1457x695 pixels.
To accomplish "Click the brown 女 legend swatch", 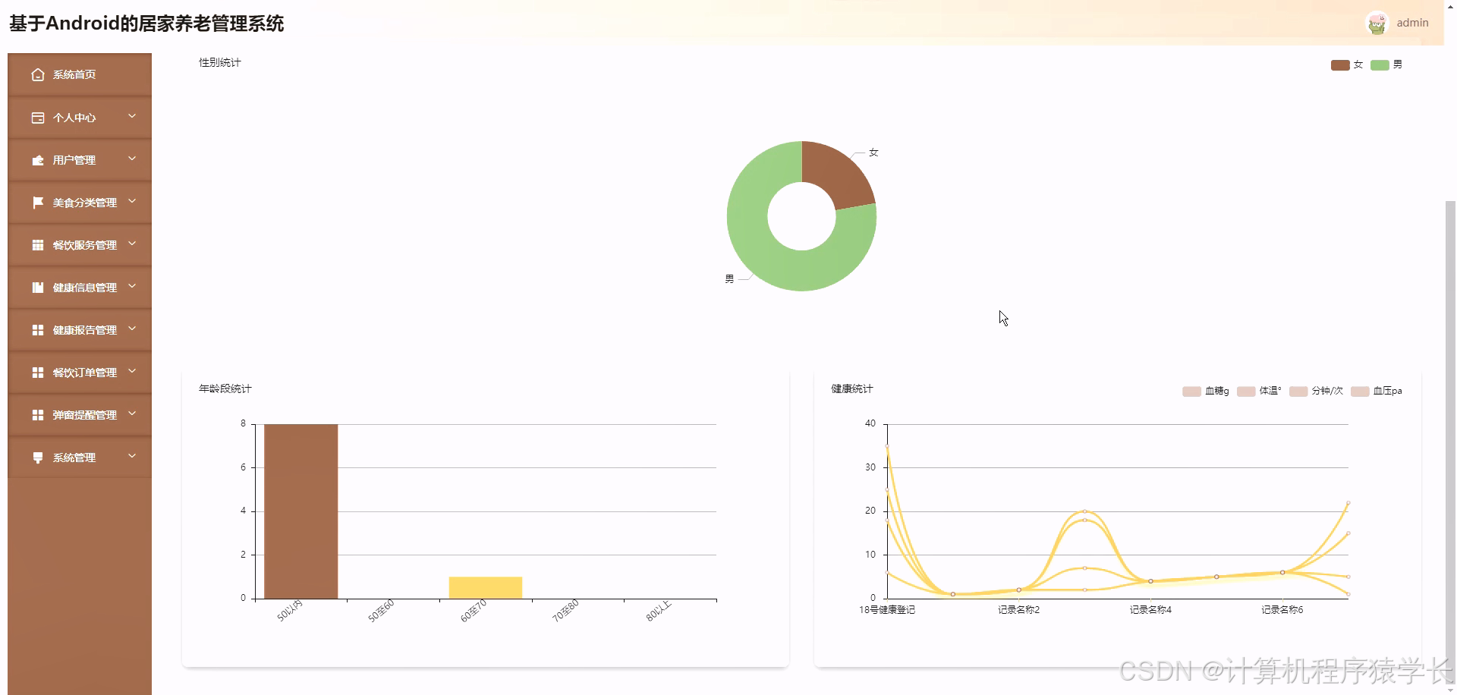I will pos(1340,65).
